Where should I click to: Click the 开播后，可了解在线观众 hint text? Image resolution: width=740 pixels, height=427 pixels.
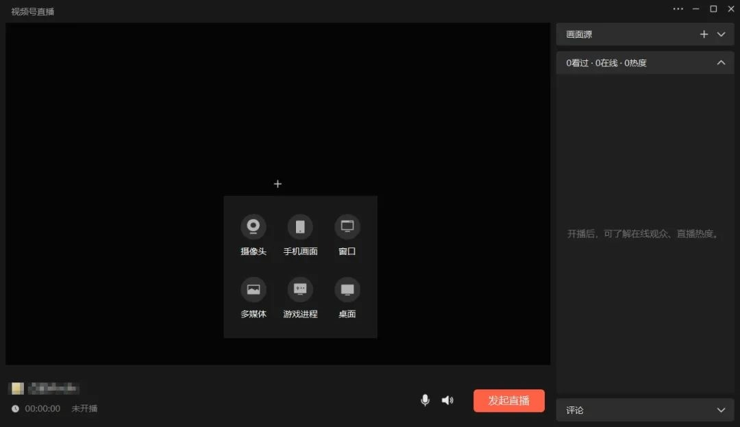click(x=643, y=234)
